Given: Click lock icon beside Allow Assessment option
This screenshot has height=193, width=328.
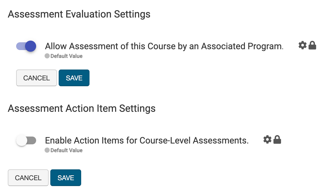Looking at the screenshot, I should [x=312, y=45].
